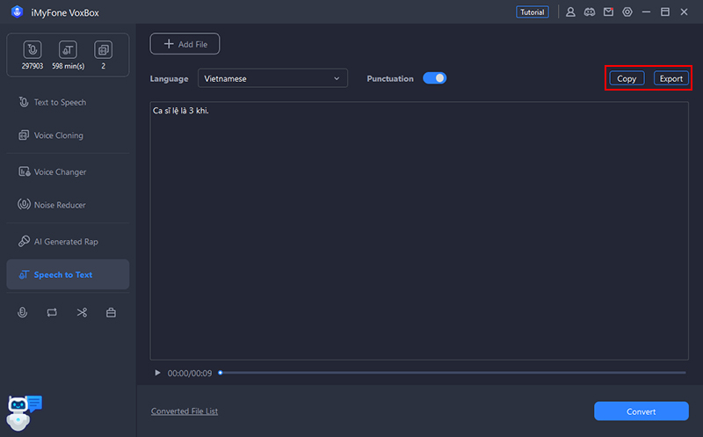The height and width of the screenshot is (437, 703).
Task: Open the mail messages icon
Action: coord(608,12)
